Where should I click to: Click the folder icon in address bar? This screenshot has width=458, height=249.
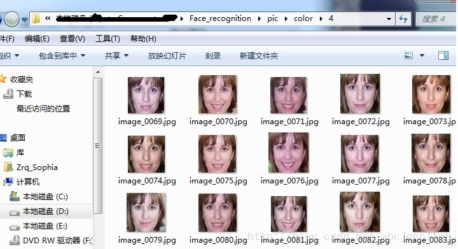coord(36,18)
